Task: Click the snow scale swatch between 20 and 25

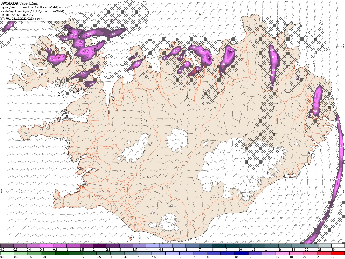Action: (x=312, y=246)
